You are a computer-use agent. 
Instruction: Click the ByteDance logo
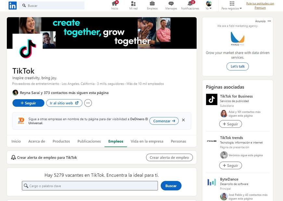[x=212, y=182]
